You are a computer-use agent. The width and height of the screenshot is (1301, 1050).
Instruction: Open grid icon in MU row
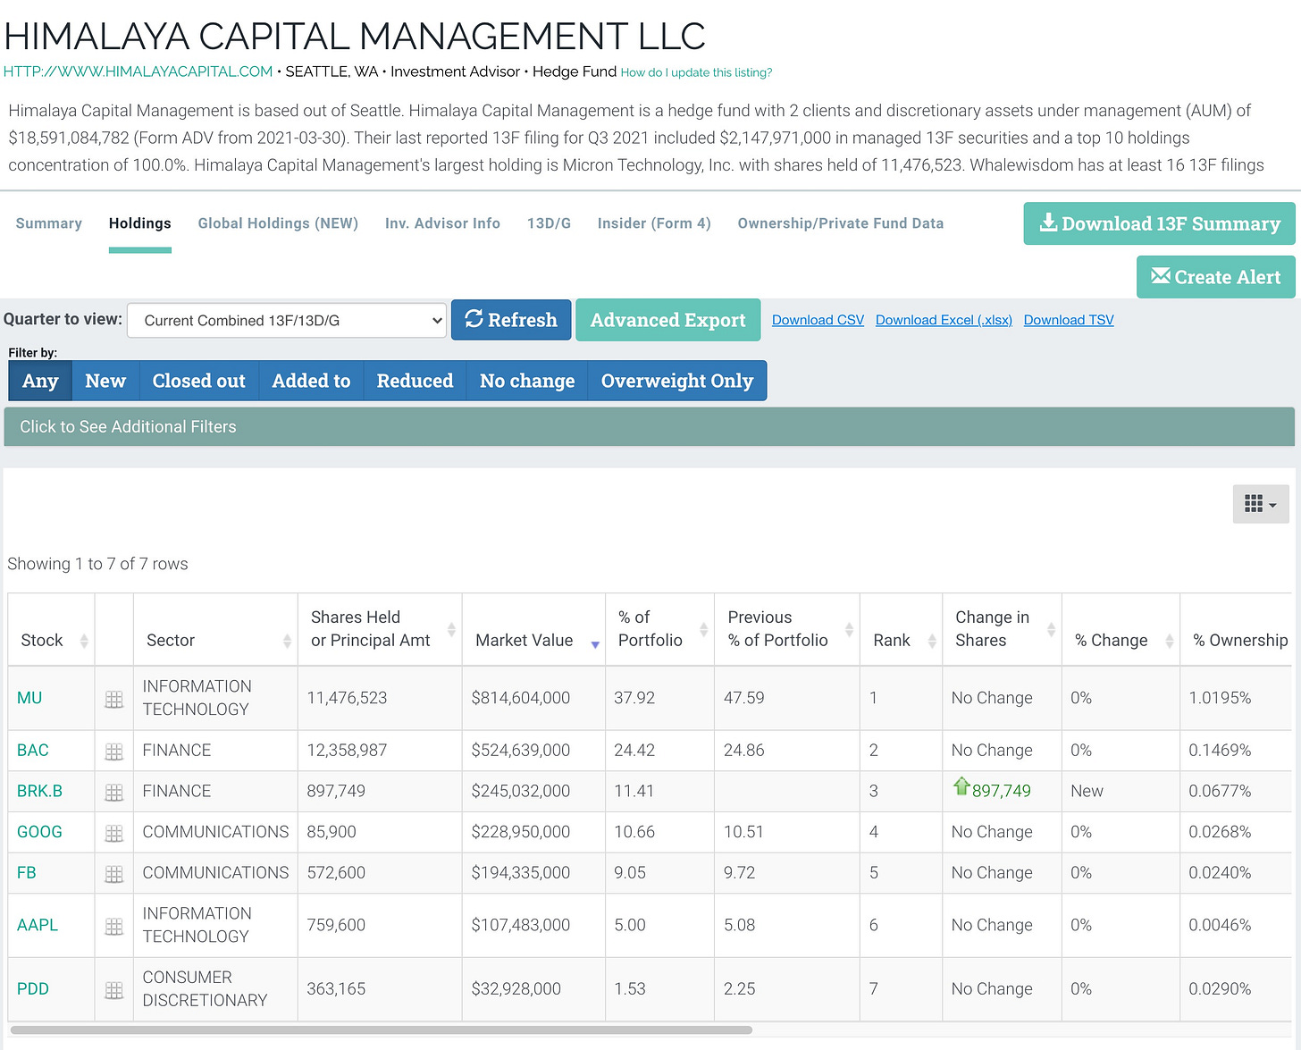click(x=113, y=700)
